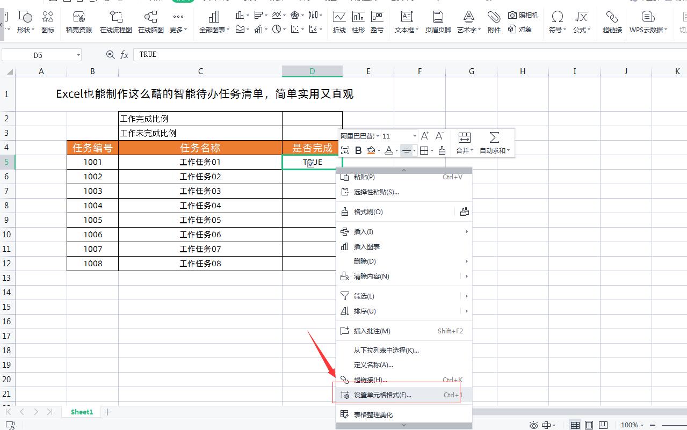Viewport: 687px width, 430px height.
Task: Insert an attachment via the 附件 icon
Action: pyautogui.click(x=494, y=21)
